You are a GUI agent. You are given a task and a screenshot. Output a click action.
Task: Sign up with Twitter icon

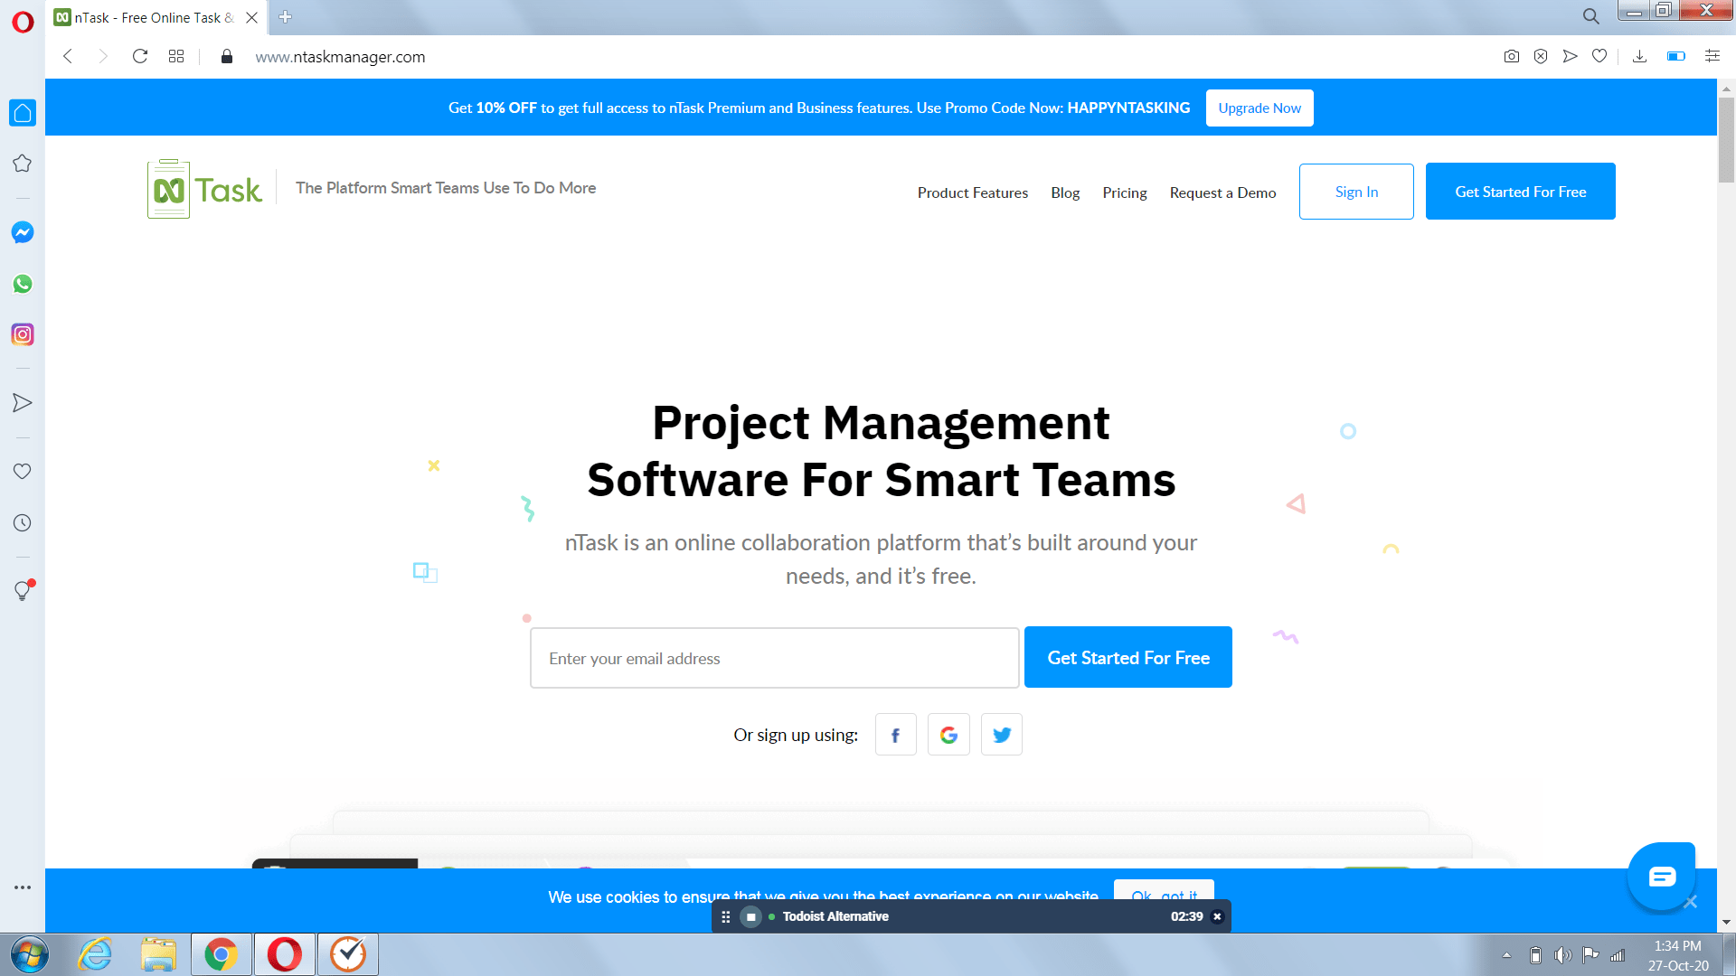coord(1001,735)
